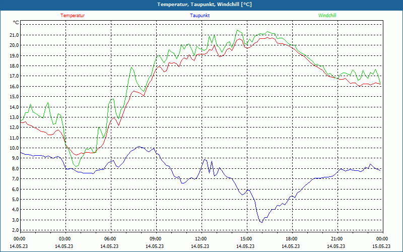Click the 3,0 y-axis label
This screenshot has height=252, width=403.
[15, 220]
